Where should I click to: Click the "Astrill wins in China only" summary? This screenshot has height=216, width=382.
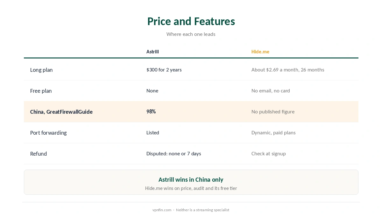(x=191, y=179)
